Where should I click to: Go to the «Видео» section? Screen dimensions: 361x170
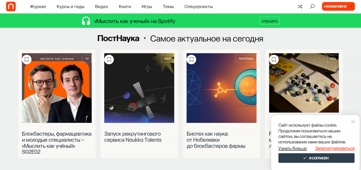click(102, 7)
